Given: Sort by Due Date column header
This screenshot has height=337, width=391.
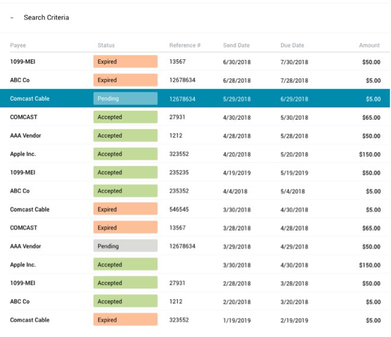Looking at the screenshot, I should (x=292, y=46).
